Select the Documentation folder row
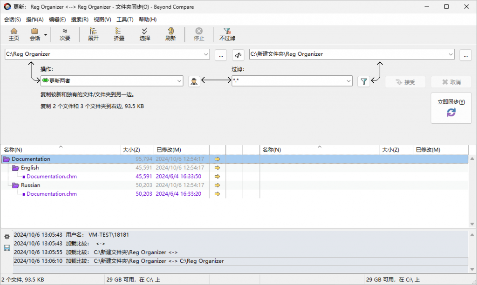 235,159
